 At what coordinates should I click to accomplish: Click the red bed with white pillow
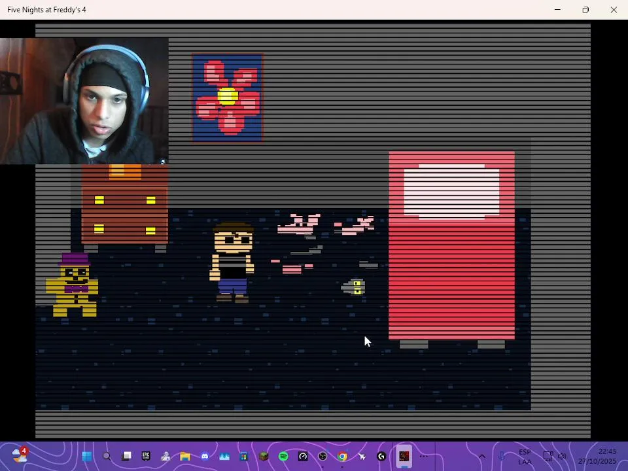coord(452,249)
